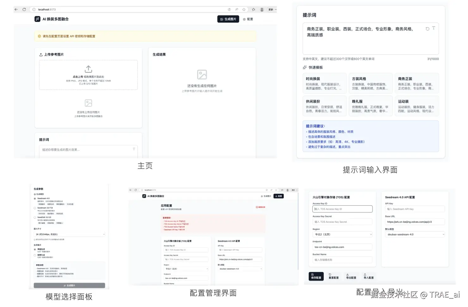Screen dimensions: 468x307
Task: Open the 图片尺寸 2K size dropdown
Action: pos(70,234)
